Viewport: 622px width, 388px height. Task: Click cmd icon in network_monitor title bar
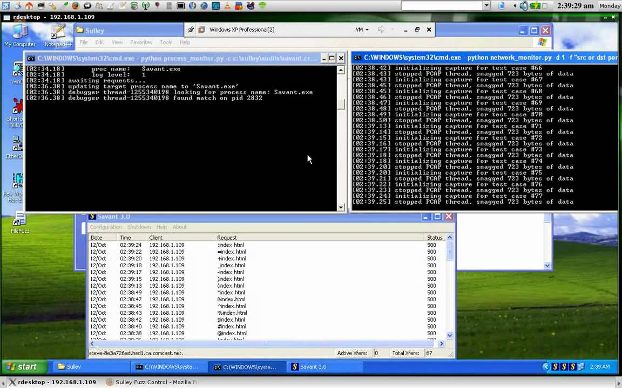coord(357,58)
